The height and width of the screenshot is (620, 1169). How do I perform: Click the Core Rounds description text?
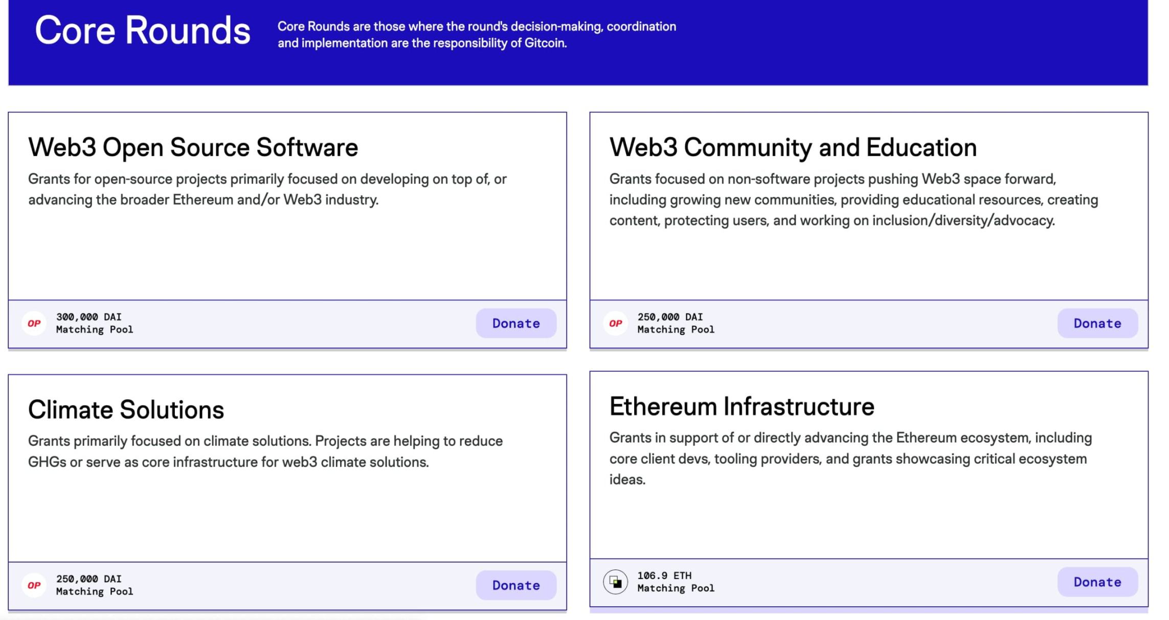476,35
